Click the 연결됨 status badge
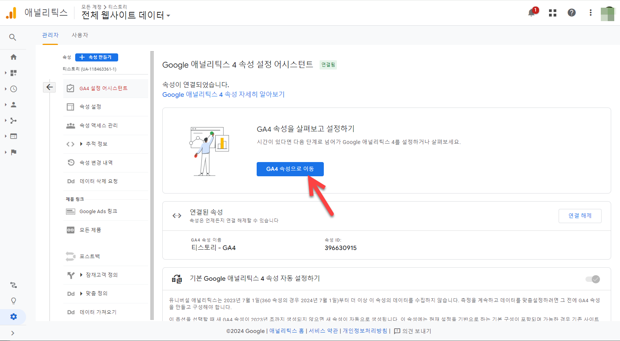Viewport: 620px width, 341px height. click(x=328, y=65)
